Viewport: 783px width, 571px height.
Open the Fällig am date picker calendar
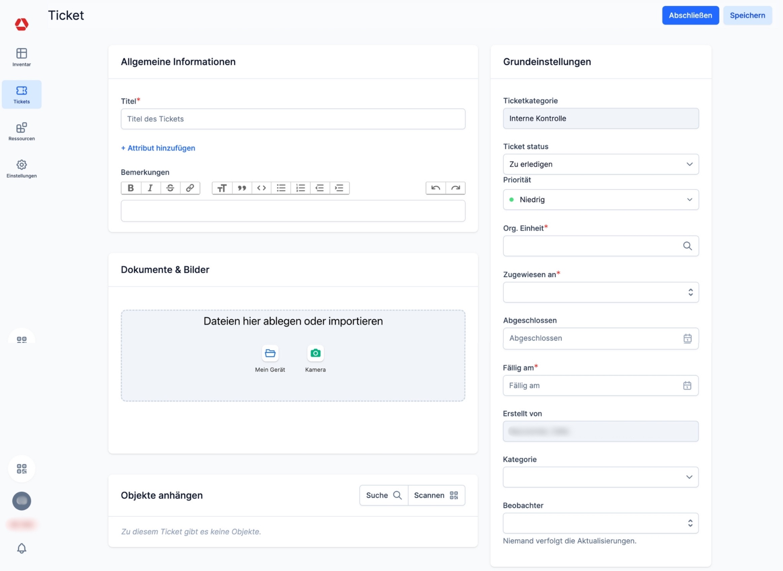pos(687,386)
